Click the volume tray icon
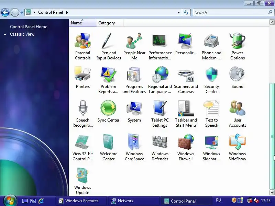Viewport: 275px width, 206px height. coord(256,200)
